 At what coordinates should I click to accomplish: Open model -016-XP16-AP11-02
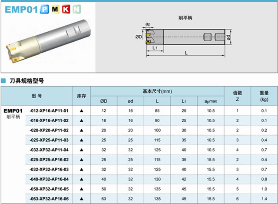(x=49, y=120)
